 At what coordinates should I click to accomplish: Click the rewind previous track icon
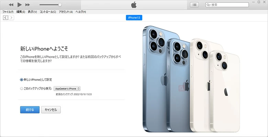coord(11,5)
